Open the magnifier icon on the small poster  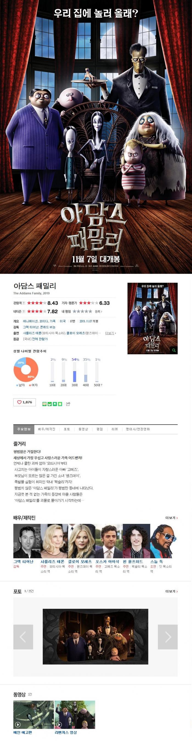(x=174, y=350)
